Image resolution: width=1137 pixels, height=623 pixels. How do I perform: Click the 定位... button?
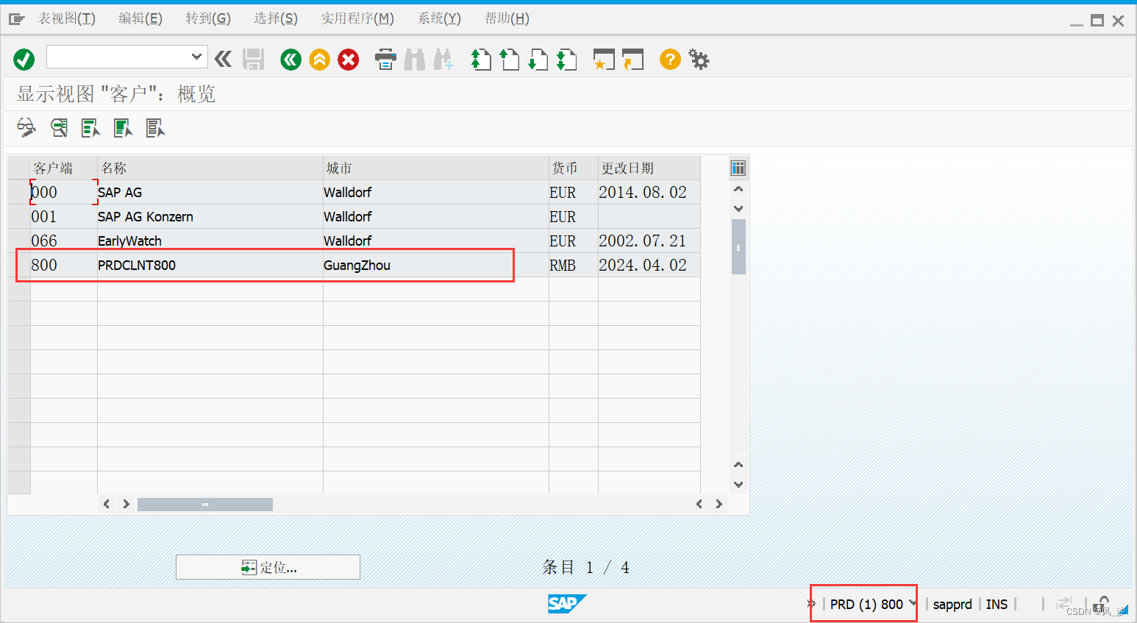(x=268, y=567)
